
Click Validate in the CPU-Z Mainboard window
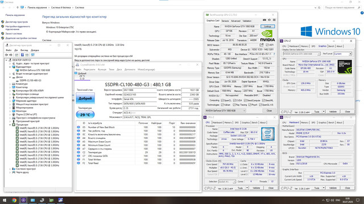333,188
